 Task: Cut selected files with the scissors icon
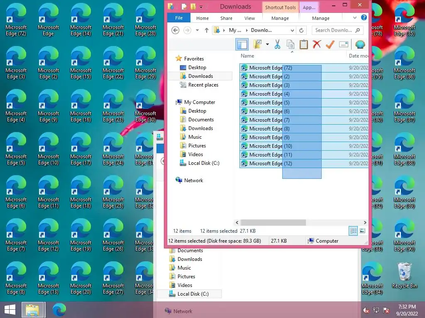tap(277, 44)
